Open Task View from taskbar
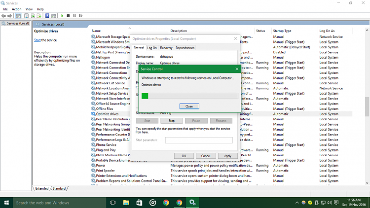This screenshot has width=370, height=208. tap(113, 203)
